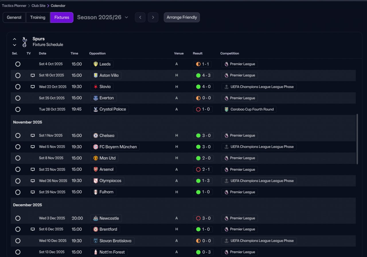
Task: Click the fixture list vertical scrollbar
Action: pos(357,139)
